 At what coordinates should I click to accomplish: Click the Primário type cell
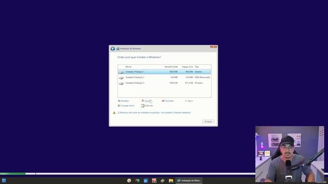click(x=199, y=83)
